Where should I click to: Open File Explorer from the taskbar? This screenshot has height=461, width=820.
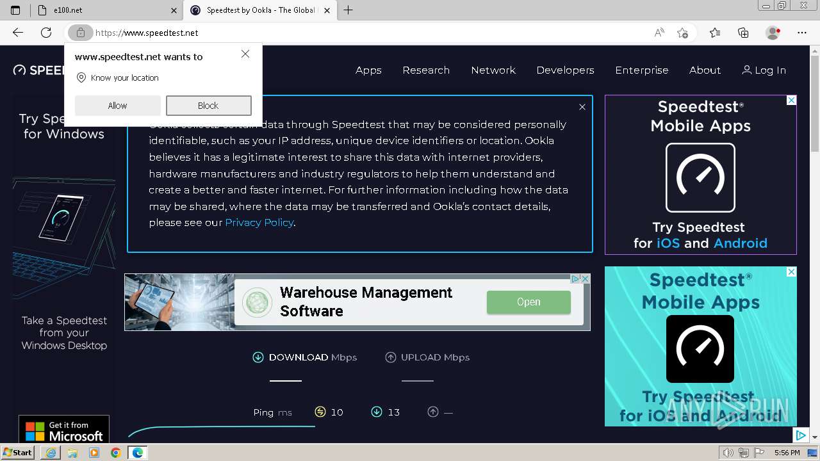[72, 453]
